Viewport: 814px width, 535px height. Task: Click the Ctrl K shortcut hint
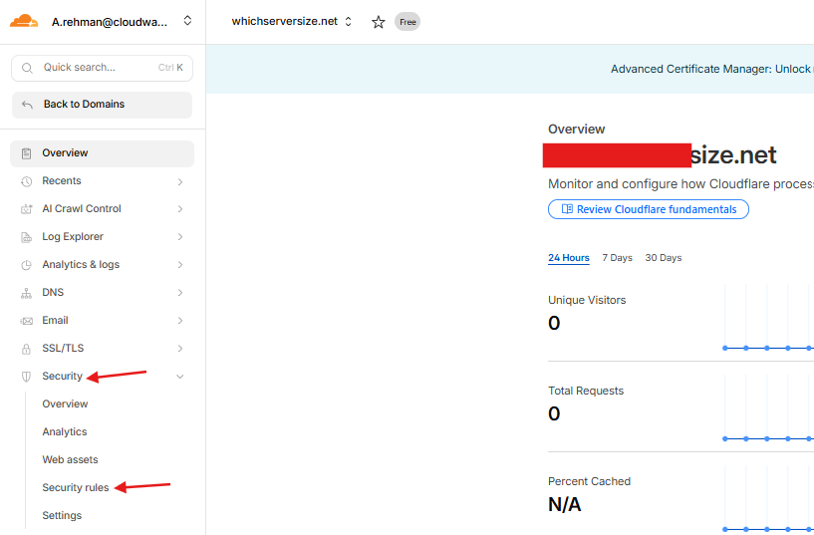[x=170, y=68]
